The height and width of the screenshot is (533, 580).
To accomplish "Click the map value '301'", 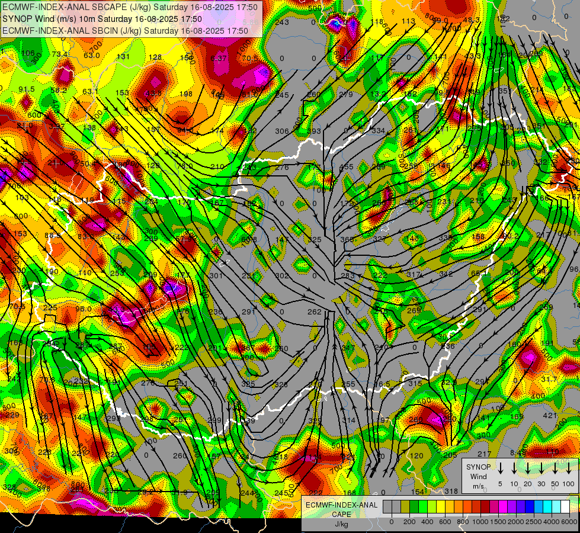I will [216, 275].
